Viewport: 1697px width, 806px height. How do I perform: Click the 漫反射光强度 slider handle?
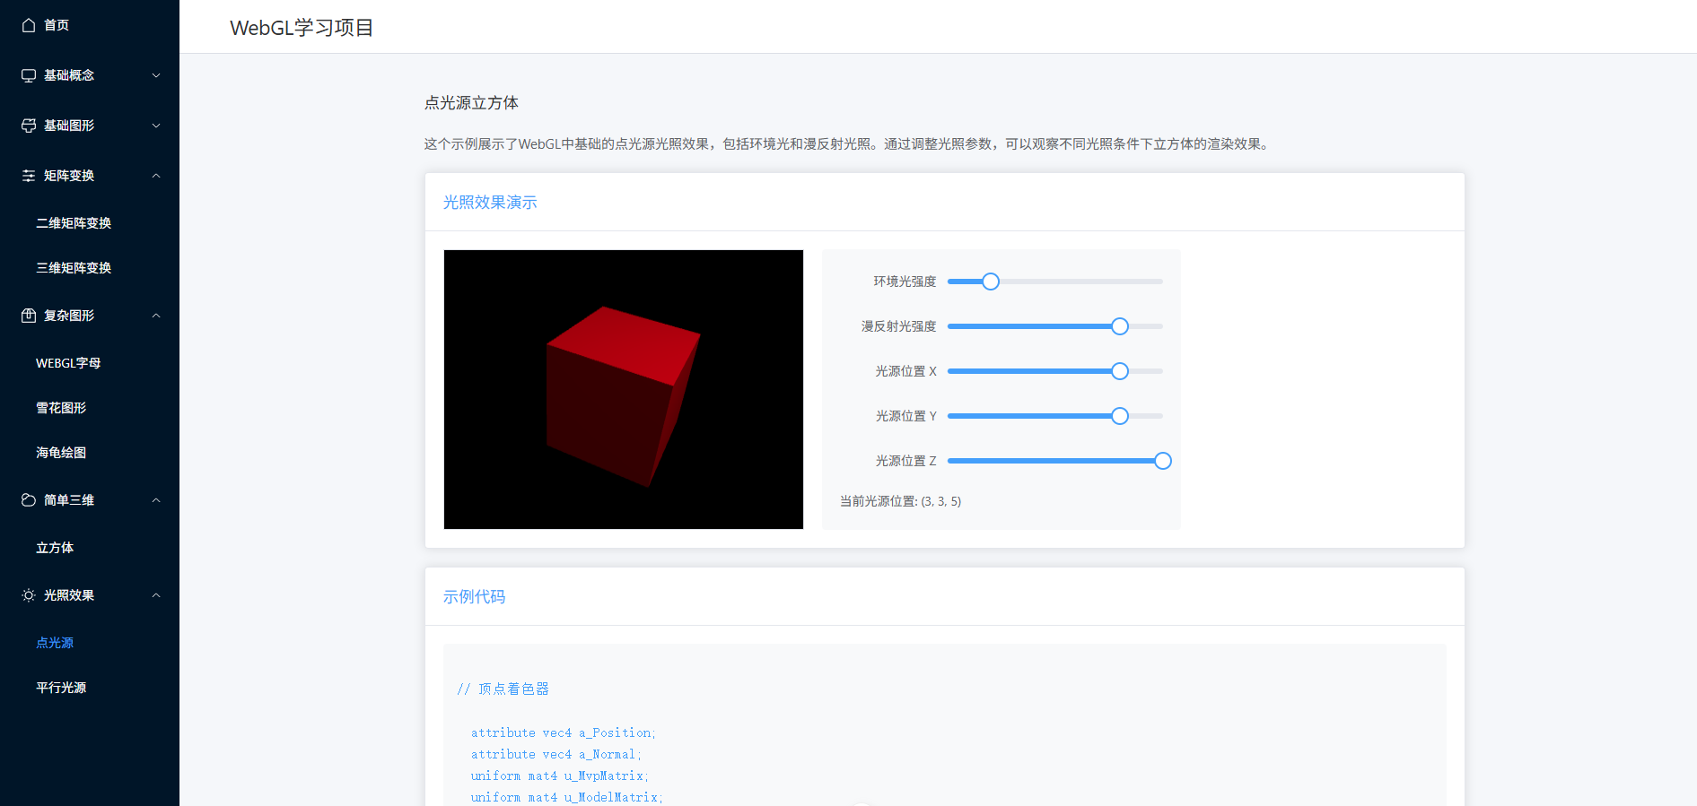(1120, 326)
